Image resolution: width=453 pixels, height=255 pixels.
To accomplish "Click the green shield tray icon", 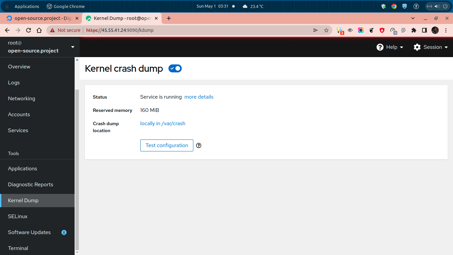I will point(384,6).
